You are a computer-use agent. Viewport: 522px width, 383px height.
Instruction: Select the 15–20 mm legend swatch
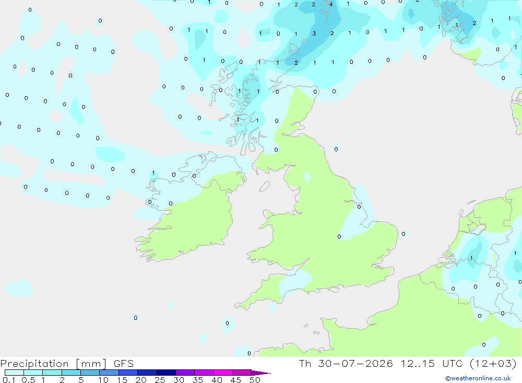[128, 373]
